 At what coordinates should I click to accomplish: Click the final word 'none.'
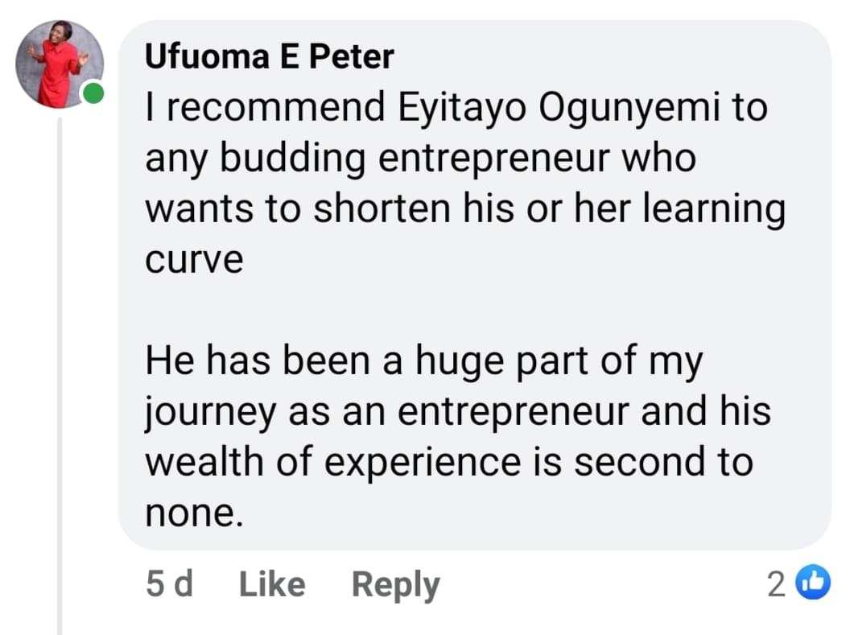click(x=194, y=513)
